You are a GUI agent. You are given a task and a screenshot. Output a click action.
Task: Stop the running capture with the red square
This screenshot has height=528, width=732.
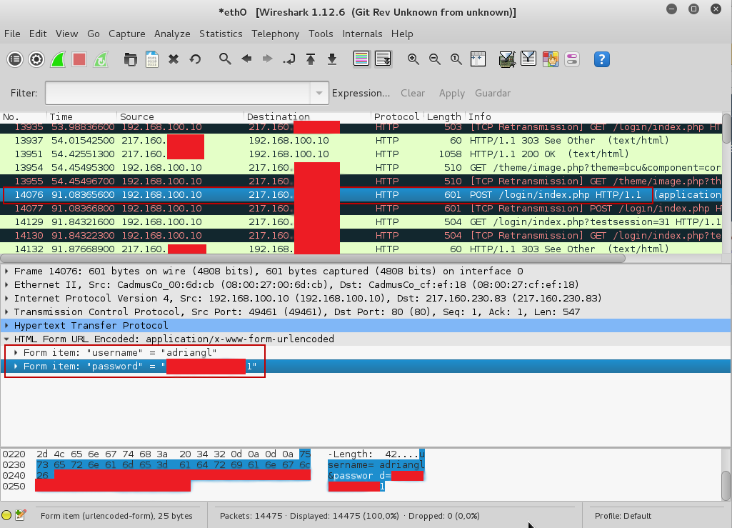(x=79, y=59)
